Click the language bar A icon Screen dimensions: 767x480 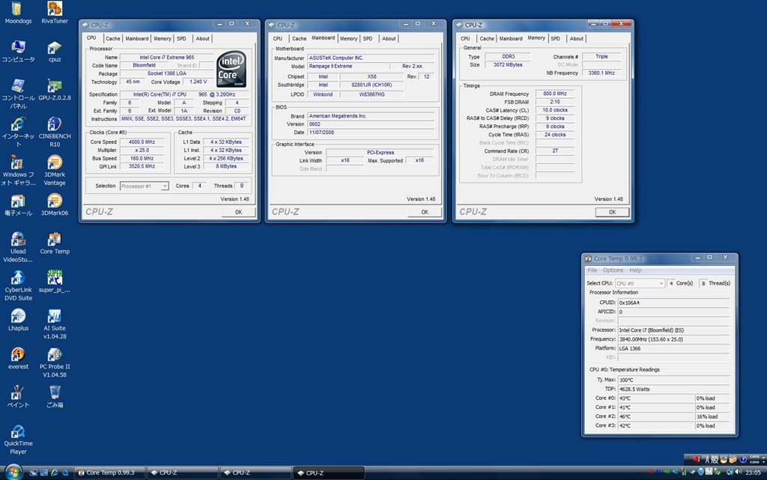(707, 460)
